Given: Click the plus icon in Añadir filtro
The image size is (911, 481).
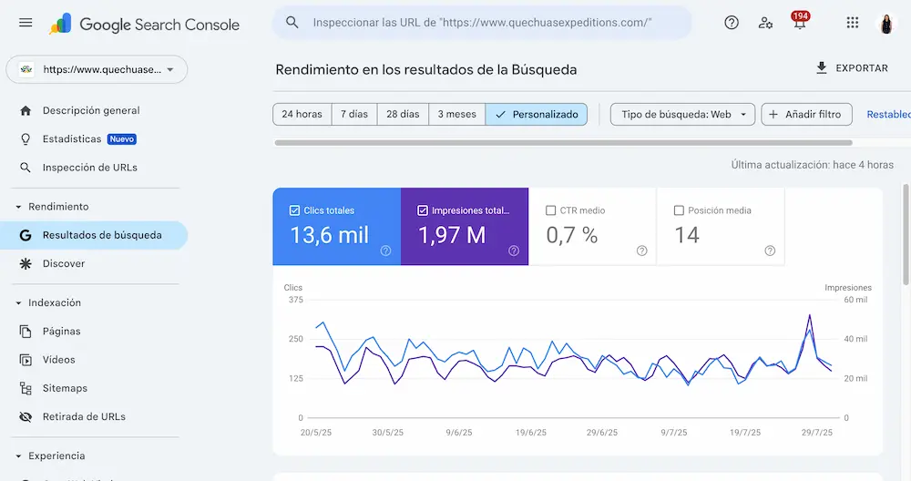Looking at the screenshot, I should 773,115.
